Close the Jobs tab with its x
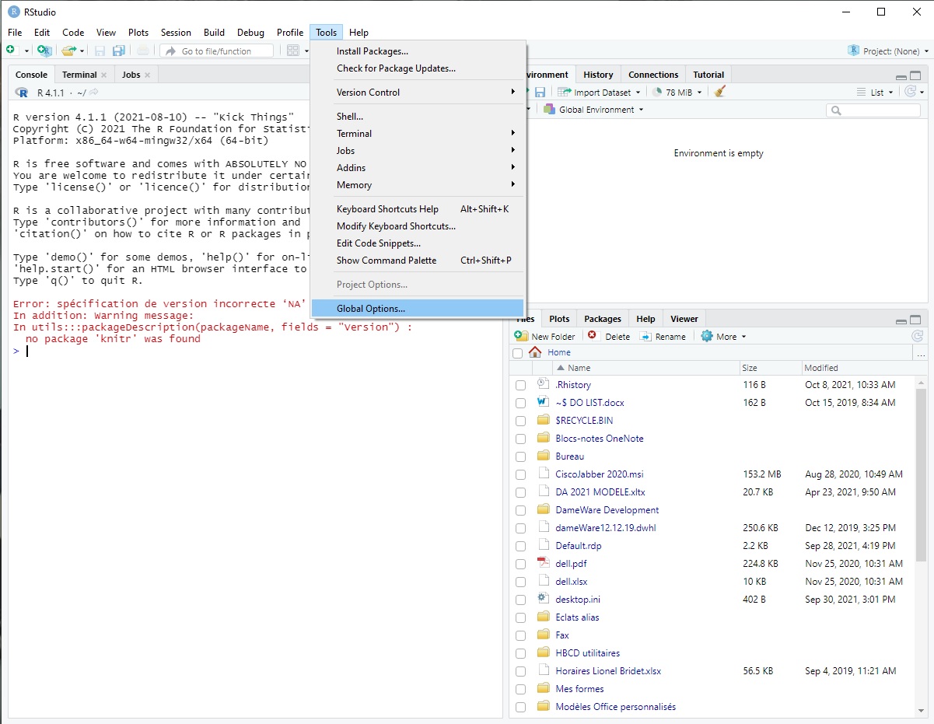The width and height of the screenshot is (934, 724). click(x=148, y=75)
